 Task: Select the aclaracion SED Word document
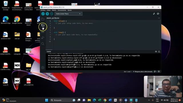coord(6,35)
